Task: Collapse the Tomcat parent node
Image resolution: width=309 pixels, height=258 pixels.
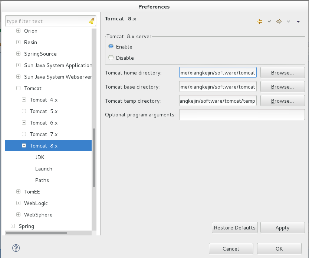Action: coord(18,88)
